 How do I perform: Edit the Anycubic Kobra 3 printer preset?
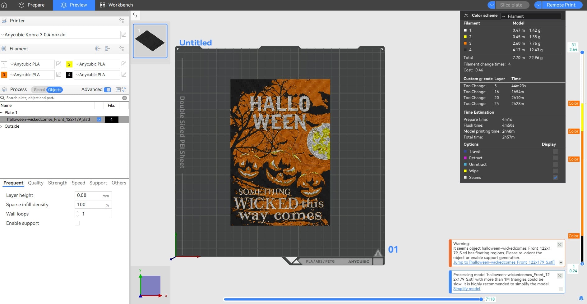click(124, 34)
